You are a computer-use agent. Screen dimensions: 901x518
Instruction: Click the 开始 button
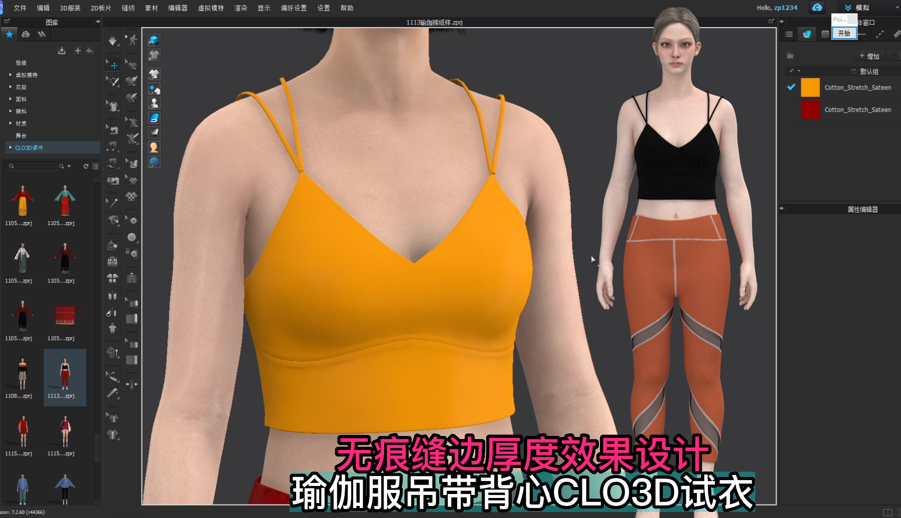[844, 33]
